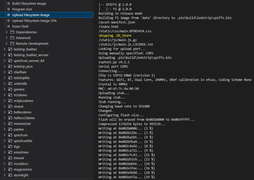Expand the insulators environment chevron

[x=4, y=164]
